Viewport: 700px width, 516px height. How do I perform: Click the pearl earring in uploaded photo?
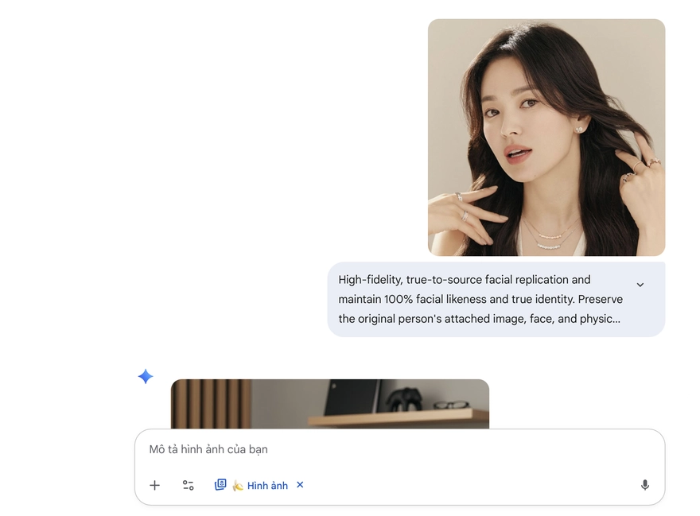578,130
